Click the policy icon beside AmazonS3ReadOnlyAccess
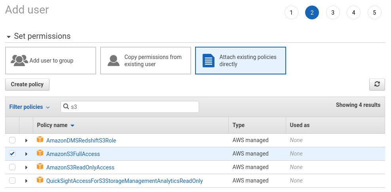 [40, 167]
